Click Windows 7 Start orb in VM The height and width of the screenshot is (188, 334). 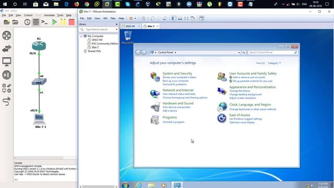point(125,185)
